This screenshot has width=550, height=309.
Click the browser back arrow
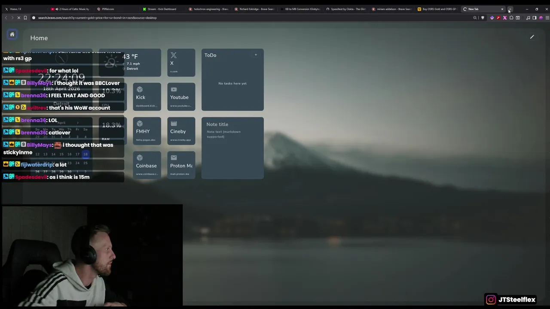[6, 18]
